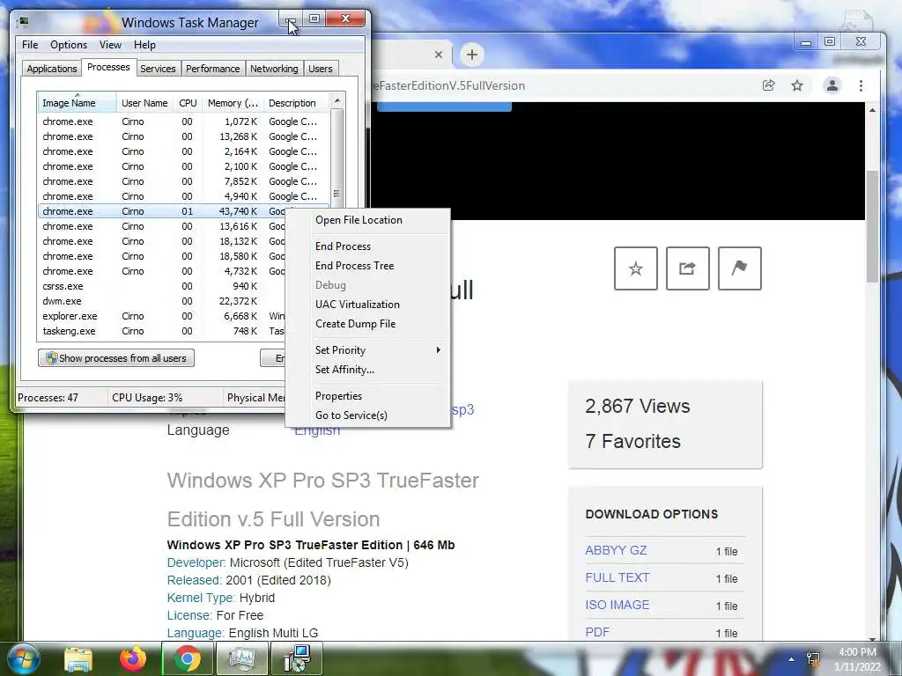The image size is (902, 676).
Task: Close the current Chrome tab
Action: 439,55
